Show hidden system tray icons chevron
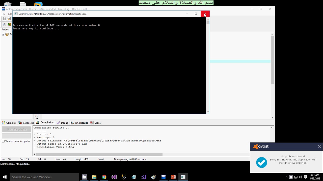This screenshot has height=181, width=323. pos(286,177)
